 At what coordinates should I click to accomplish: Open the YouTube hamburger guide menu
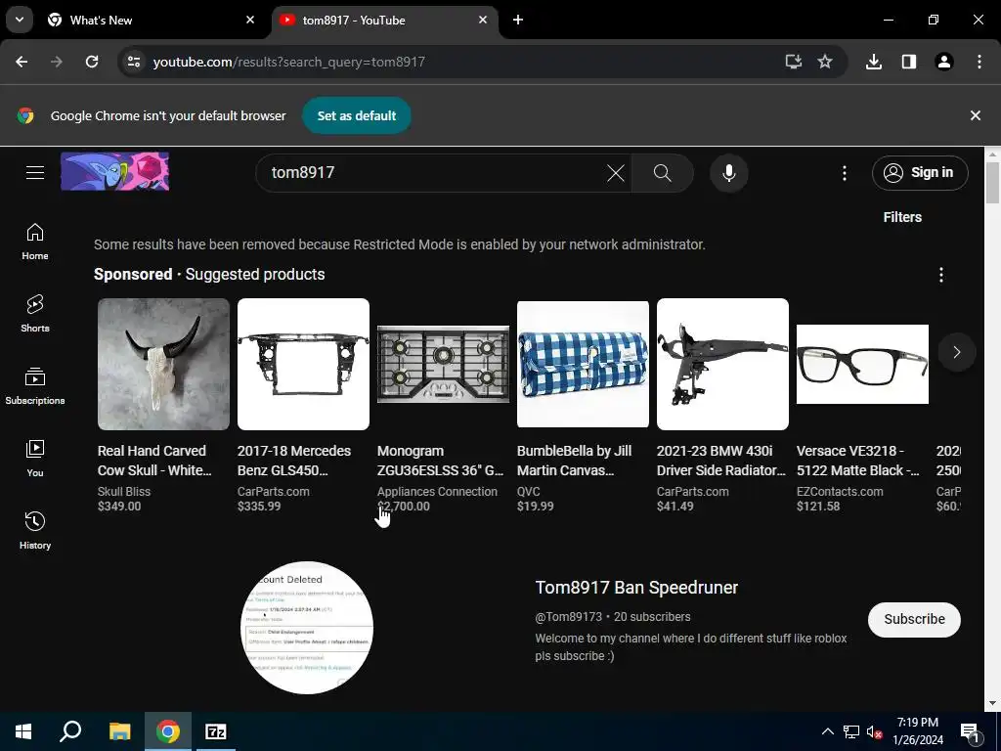[35, 172]
